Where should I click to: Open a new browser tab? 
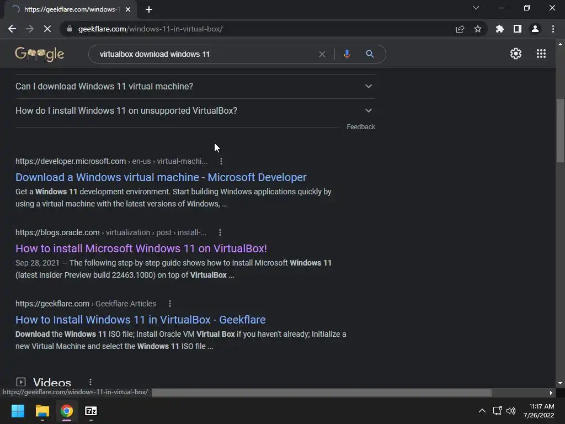coord(149,9)
